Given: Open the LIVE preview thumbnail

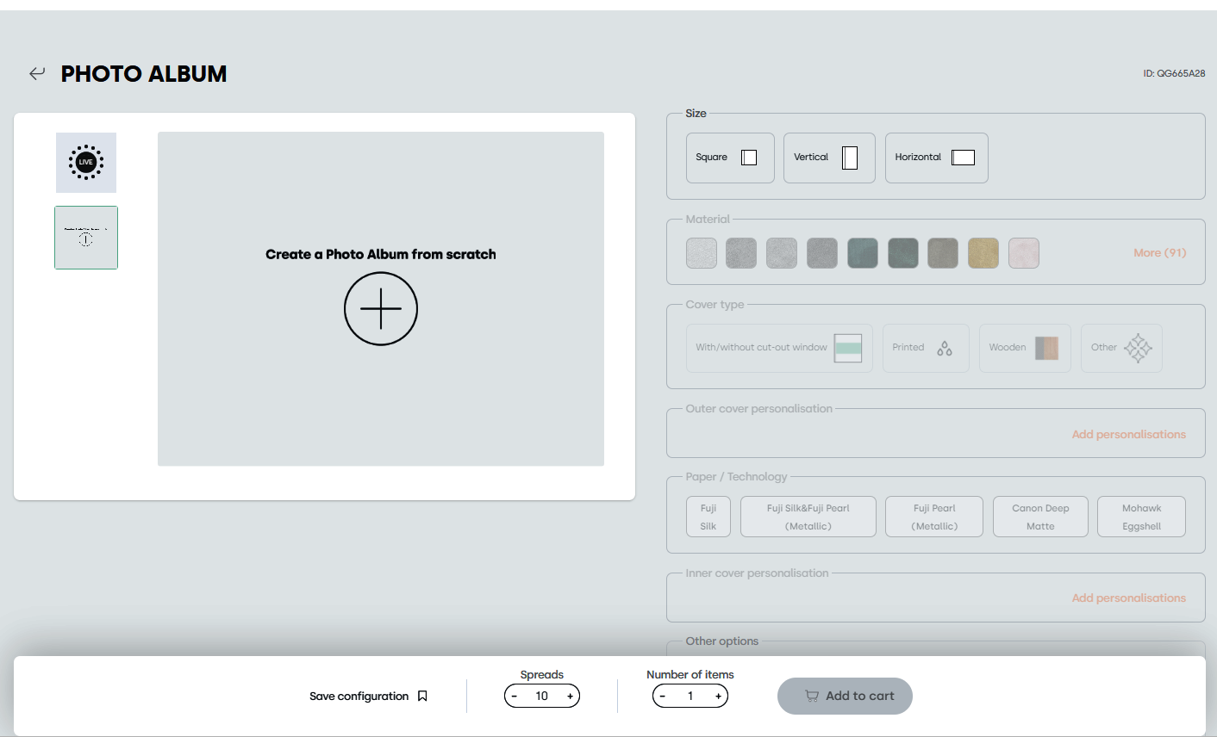Looking at the screenshot, I should [x=86, y=162].
